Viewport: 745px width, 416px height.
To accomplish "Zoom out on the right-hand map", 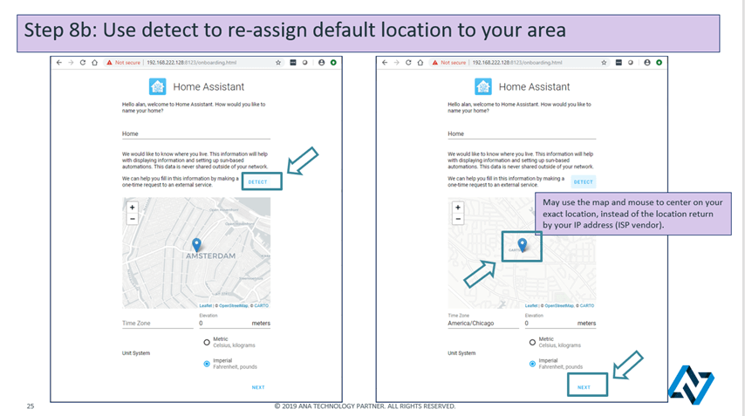I will 458,219.
